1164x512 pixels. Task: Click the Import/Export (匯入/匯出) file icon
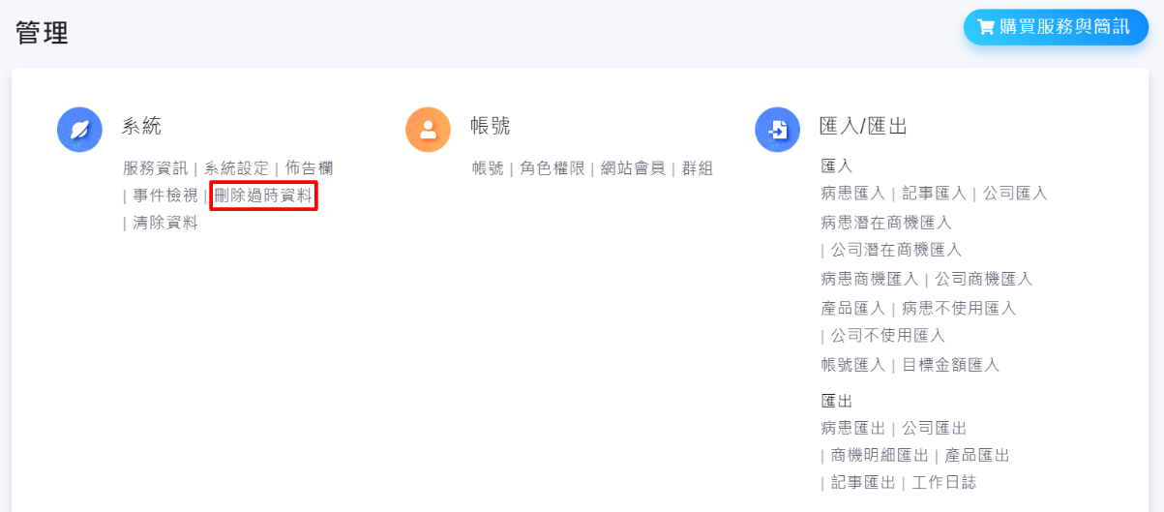[778, 130]
